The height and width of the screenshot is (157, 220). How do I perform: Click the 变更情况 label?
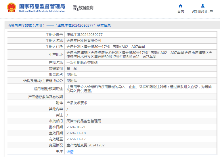tap(56, 145)
